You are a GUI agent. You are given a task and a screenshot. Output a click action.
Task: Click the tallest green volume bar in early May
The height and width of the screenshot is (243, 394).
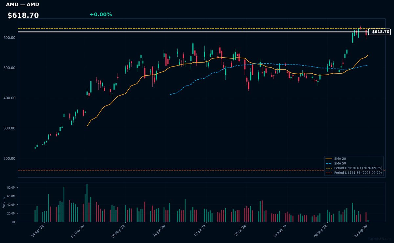tap(87, 203)
